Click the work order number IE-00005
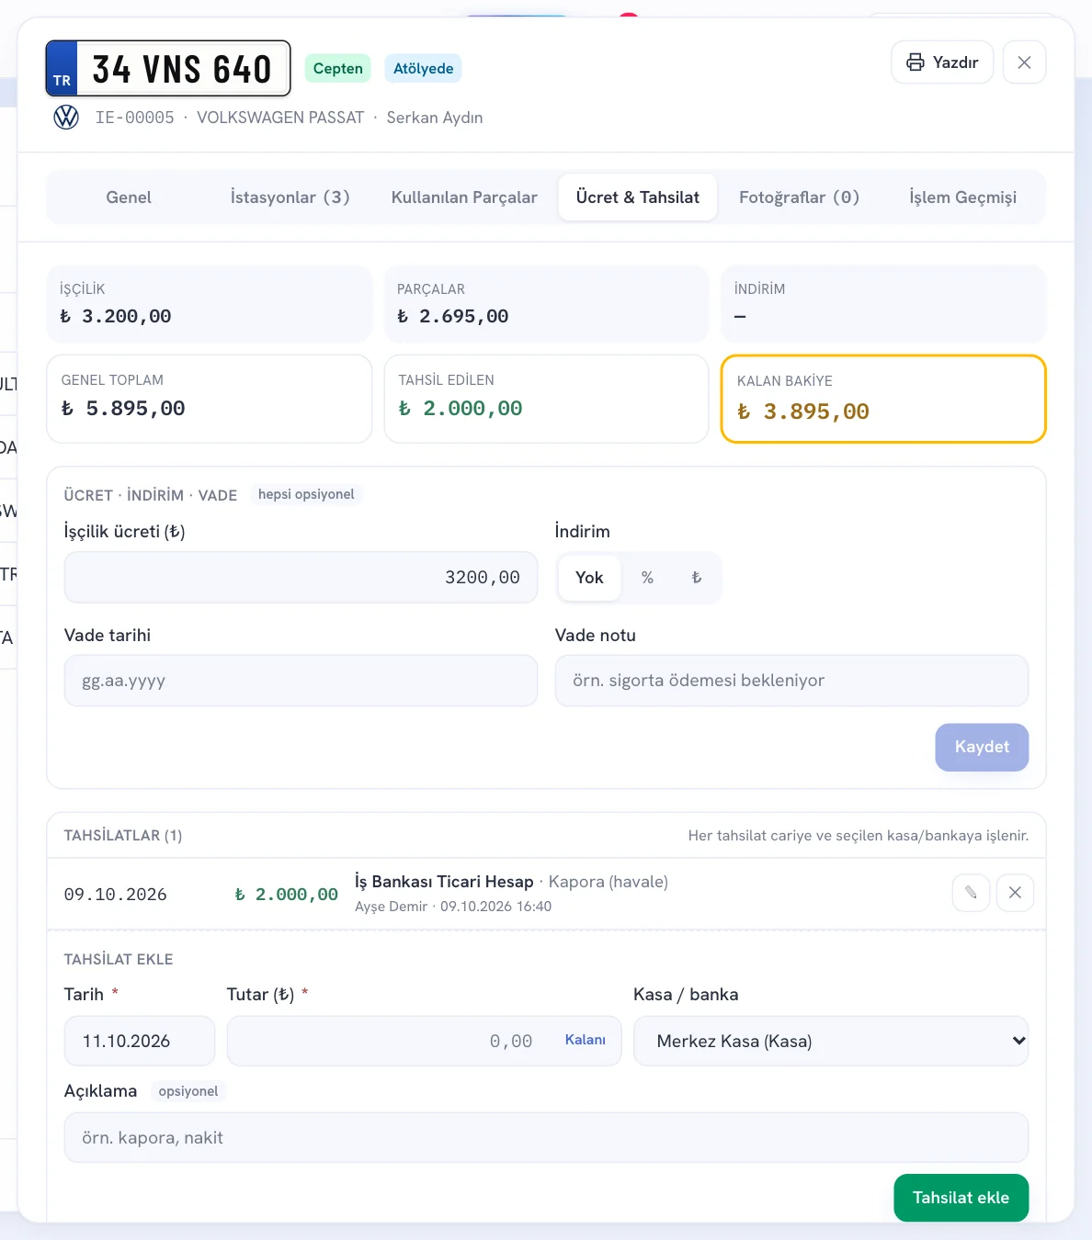Screen dimensions: 1092x1240 click(135, 118)
